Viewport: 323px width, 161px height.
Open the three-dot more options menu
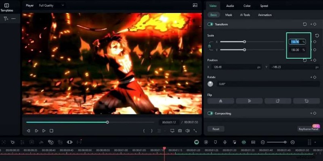[13, 19]
